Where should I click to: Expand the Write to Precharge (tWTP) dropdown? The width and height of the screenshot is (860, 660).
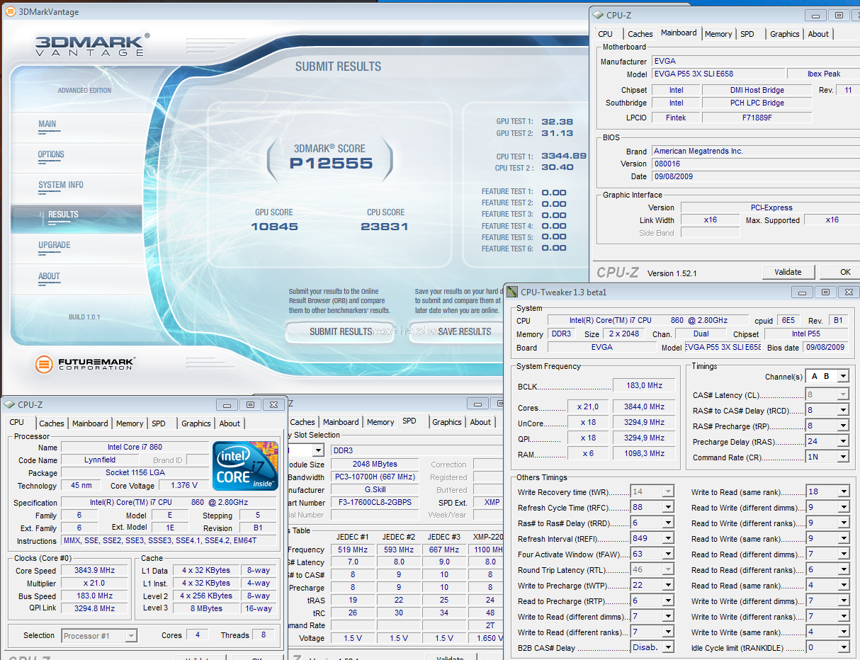pos(668,585)
